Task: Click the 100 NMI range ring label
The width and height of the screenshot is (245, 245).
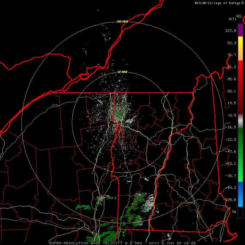Action: [x=122, y=22]
